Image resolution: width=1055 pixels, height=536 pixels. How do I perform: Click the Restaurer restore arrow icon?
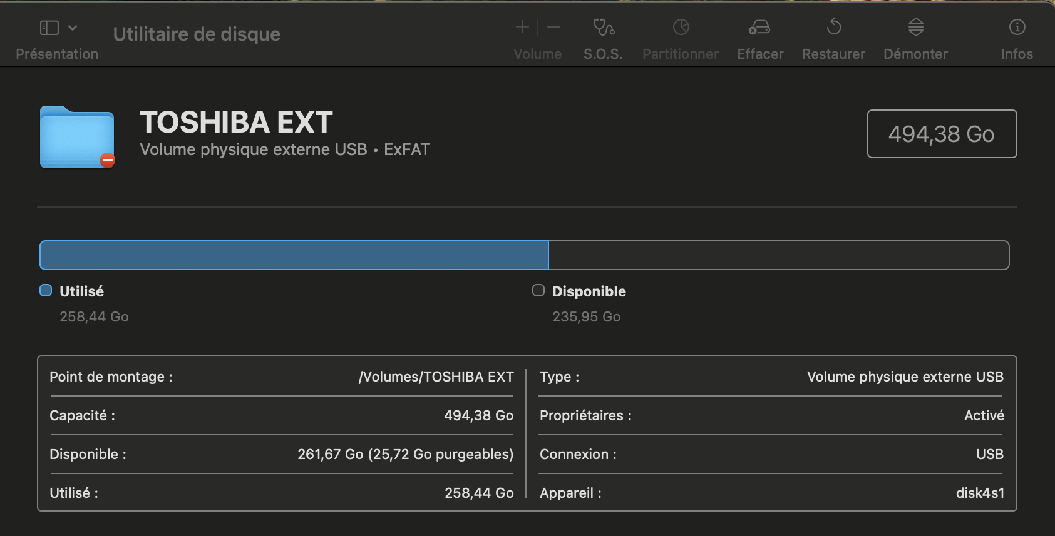[x=833, y=28]
